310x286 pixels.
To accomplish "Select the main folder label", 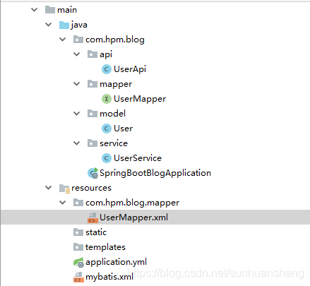I will [67, 10].
